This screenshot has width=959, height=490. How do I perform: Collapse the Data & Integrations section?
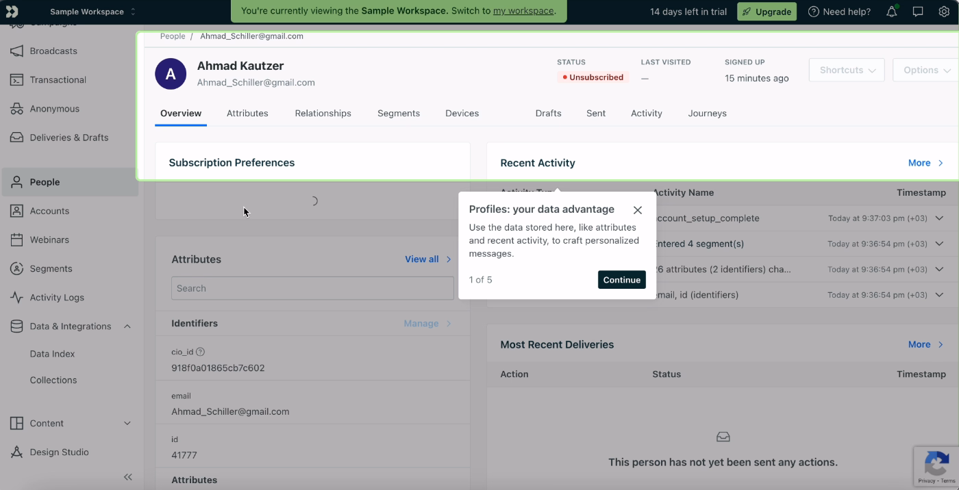point(127,326)
